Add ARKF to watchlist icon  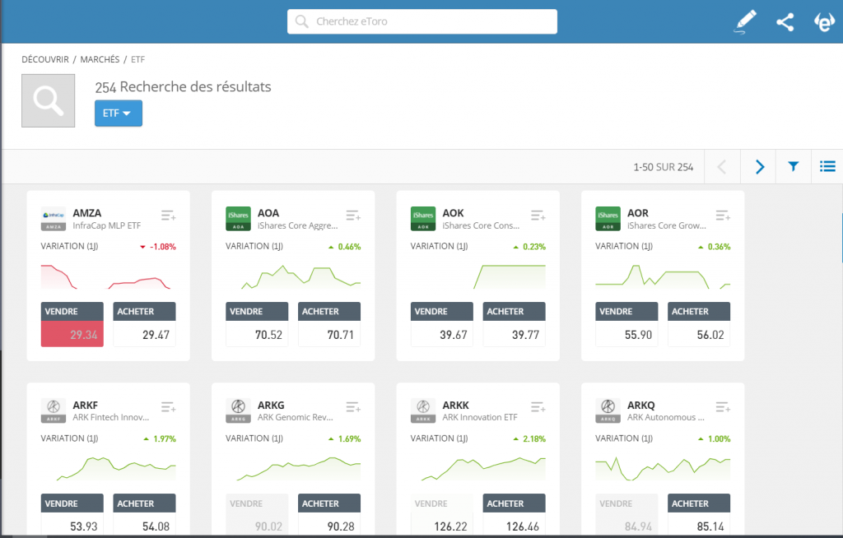[x=168, y=407]
